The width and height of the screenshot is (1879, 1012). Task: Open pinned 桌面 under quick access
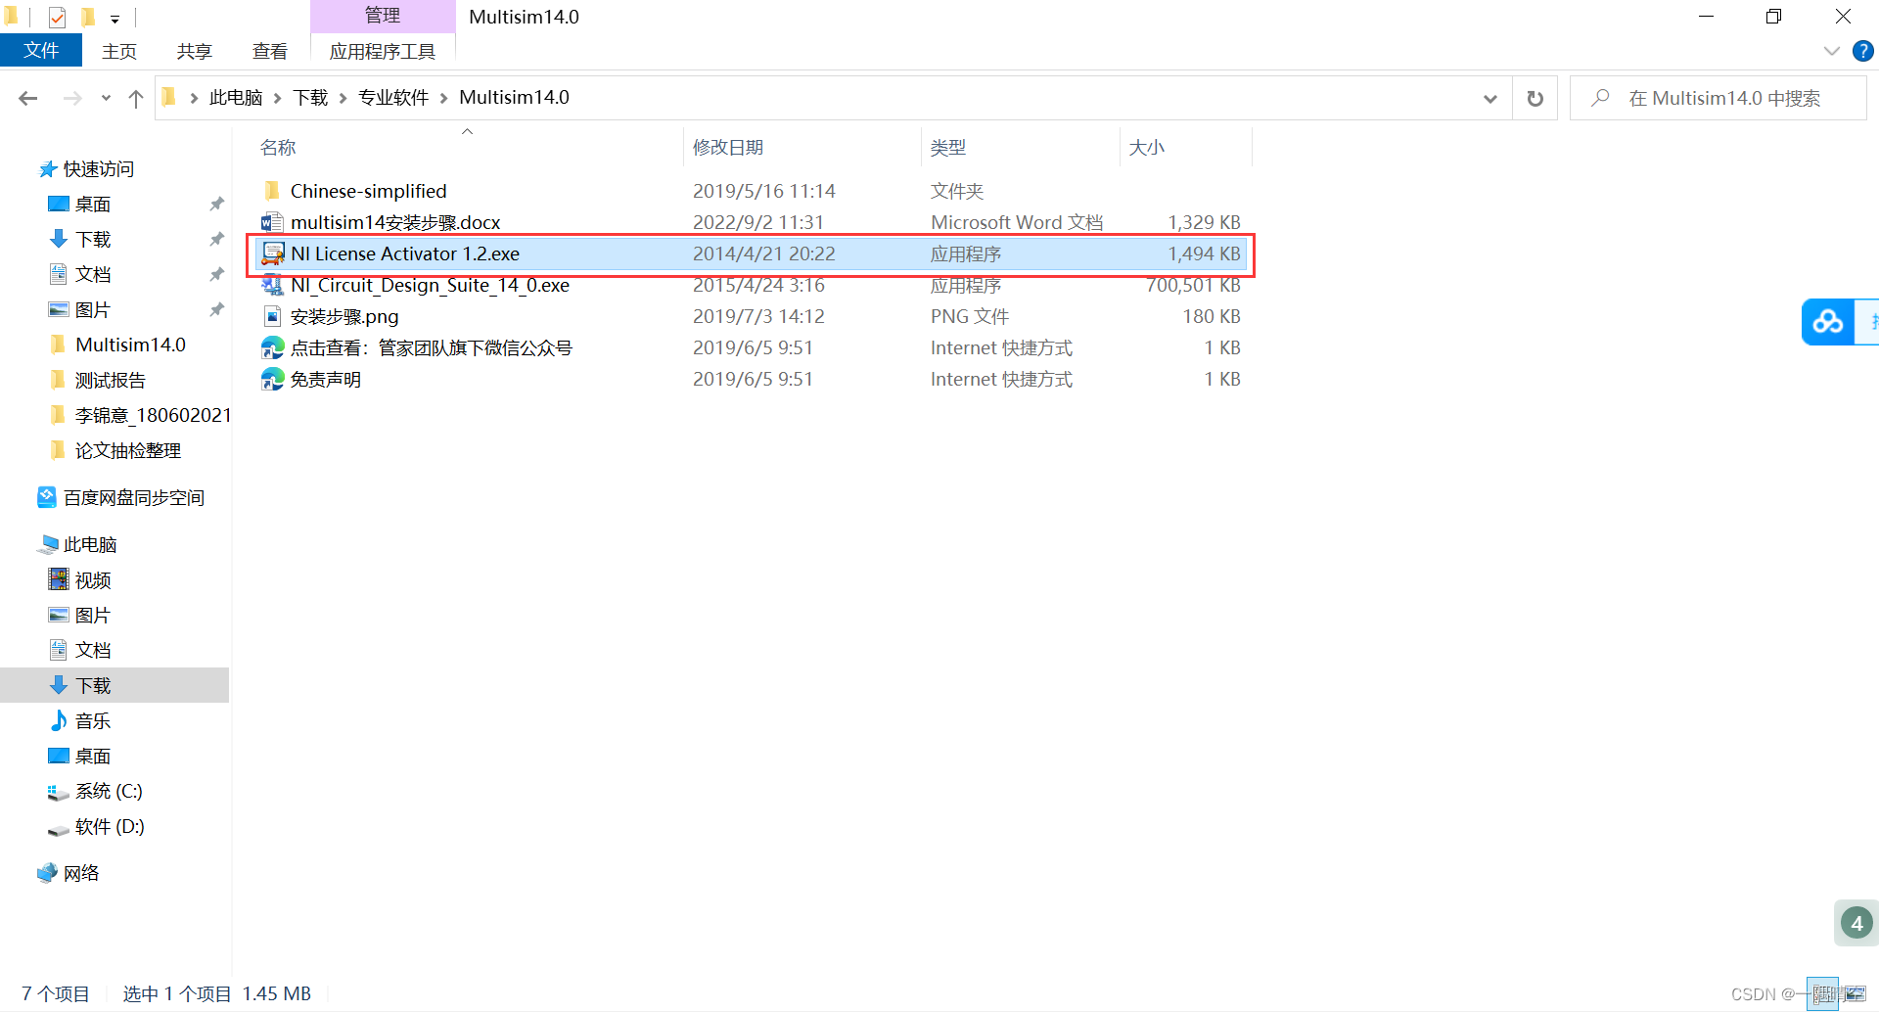click(x=80, y=204)
